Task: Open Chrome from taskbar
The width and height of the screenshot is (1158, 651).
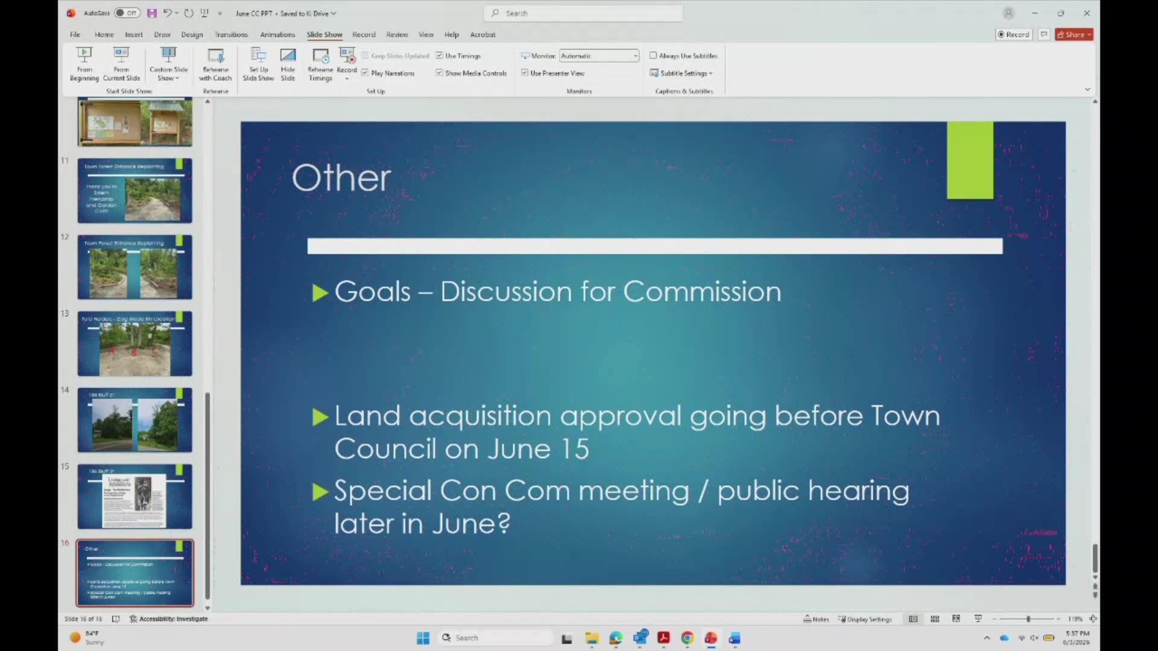Action: point(687,638)
